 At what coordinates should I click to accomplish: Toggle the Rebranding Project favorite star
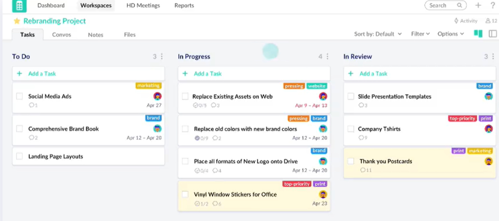click(x=17, y=21)
